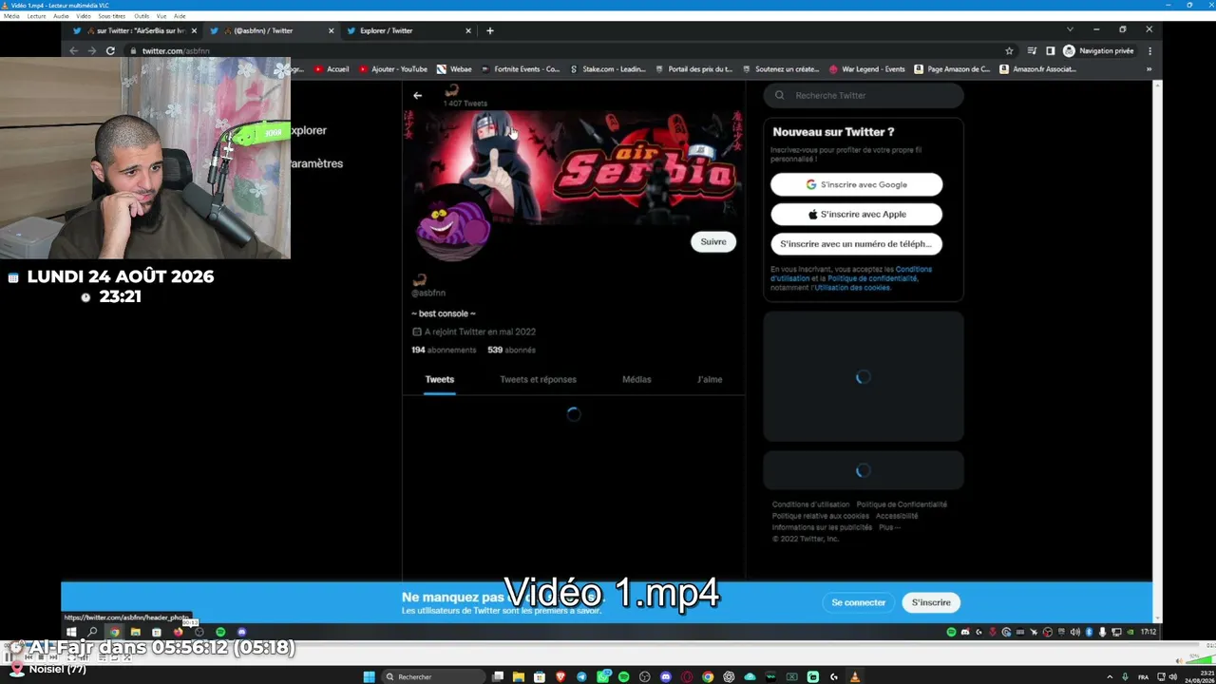Open the Politique de Confidentialité footer link
The height and width of the screenshot is (684, 1216).
point(902,504)
